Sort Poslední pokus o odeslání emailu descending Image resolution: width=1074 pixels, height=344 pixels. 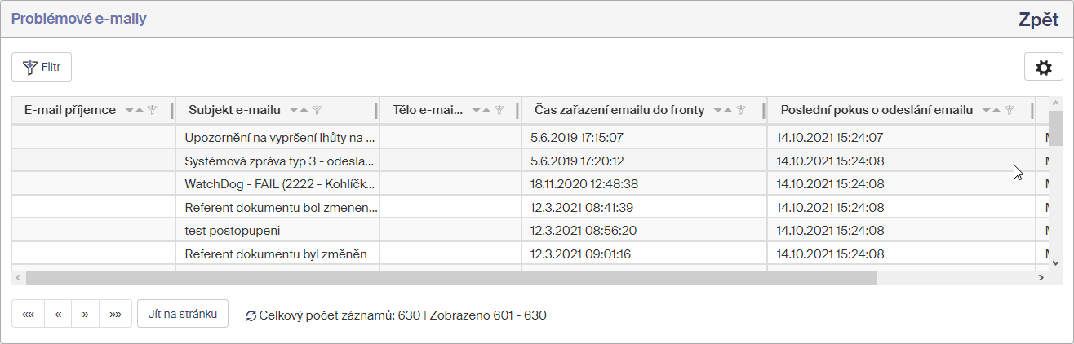point(986,110)
